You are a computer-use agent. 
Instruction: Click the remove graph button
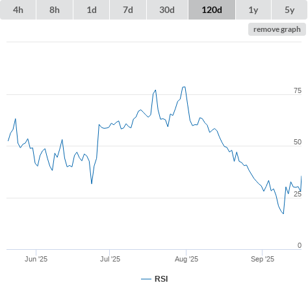(x=277, y=29)
